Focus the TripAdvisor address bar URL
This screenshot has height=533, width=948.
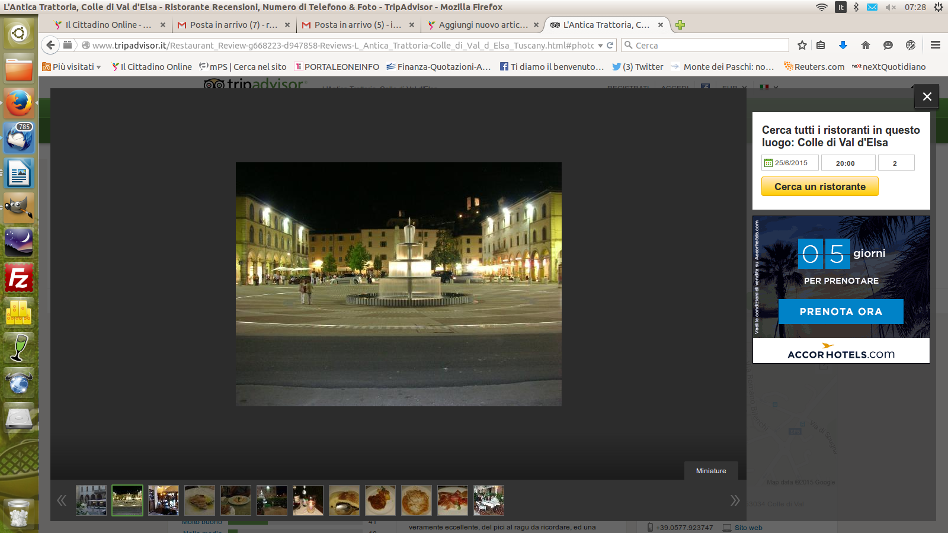pos(342,45)
